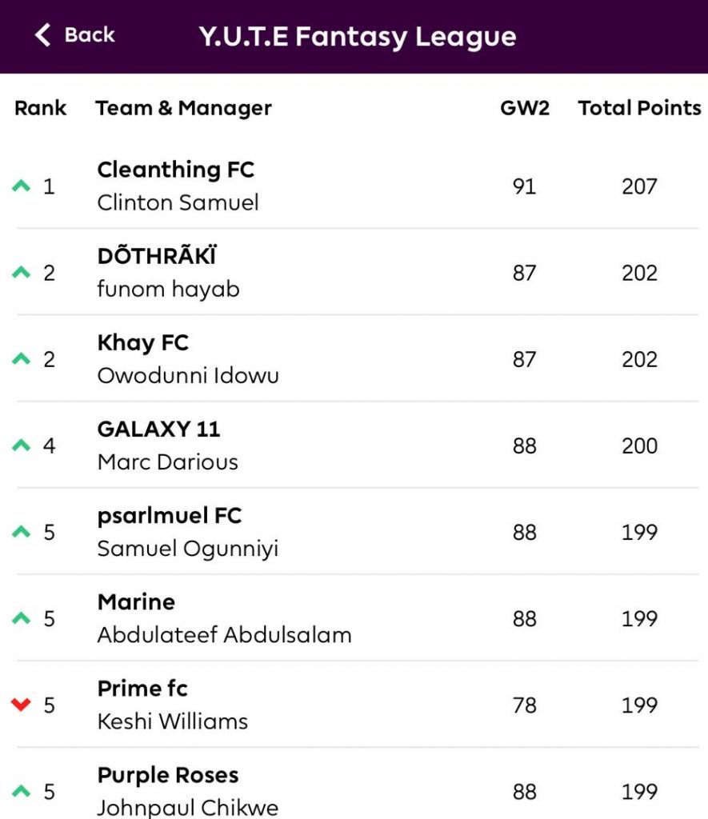Click red down arrow beside Prime fc

coord(22,705)
